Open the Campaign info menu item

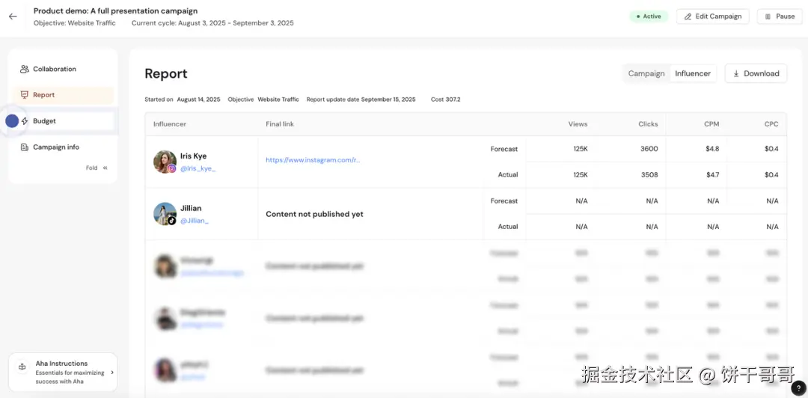tap(56, 147)
